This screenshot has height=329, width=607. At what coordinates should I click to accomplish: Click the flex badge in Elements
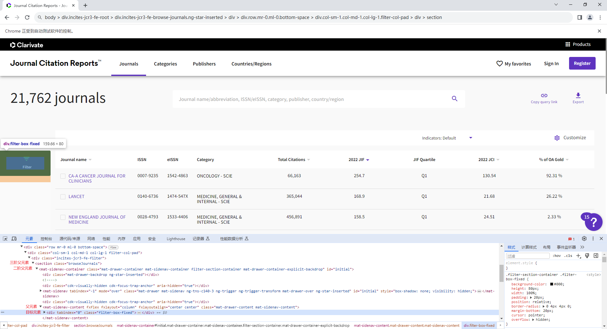coord(113,247)
